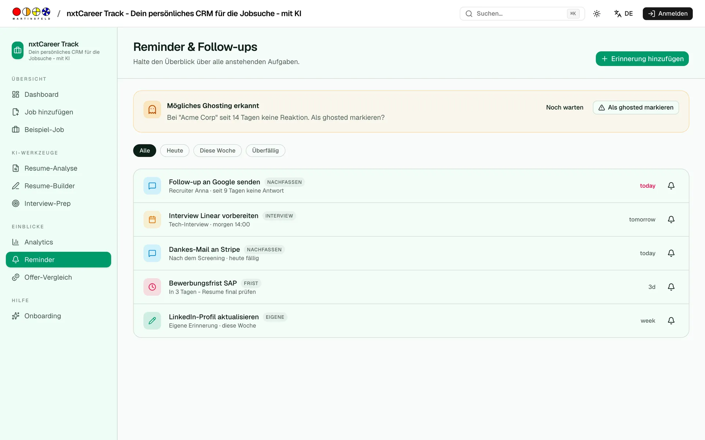The width and height of the screenshot is (705, 440).
Task: Open Interview-Prep in the sidebar
Action: click(x=58, y=203)
